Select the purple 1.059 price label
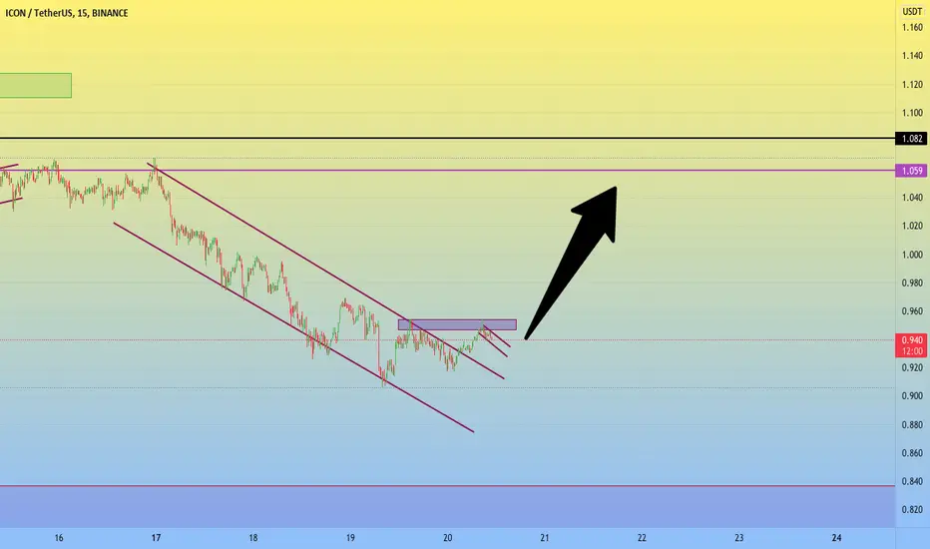930x549 pixels. [912, 171]
